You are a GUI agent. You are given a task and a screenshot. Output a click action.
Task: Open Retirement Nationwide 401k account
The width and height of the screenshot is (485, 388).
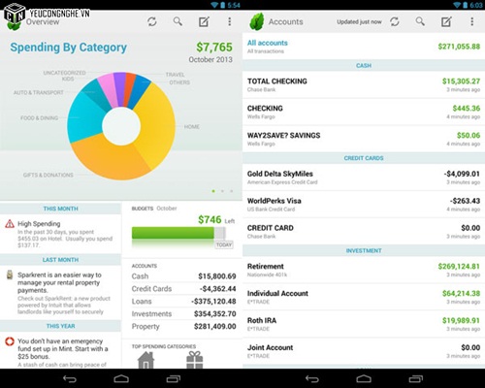[364, 270]
